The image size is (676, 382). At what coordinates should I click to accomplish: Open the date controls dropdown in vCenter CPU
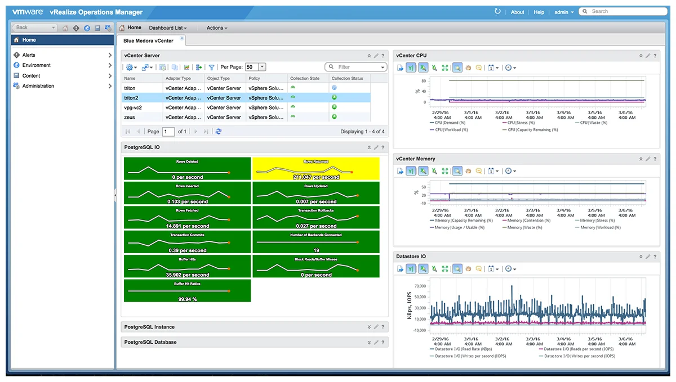pos(493,68)
